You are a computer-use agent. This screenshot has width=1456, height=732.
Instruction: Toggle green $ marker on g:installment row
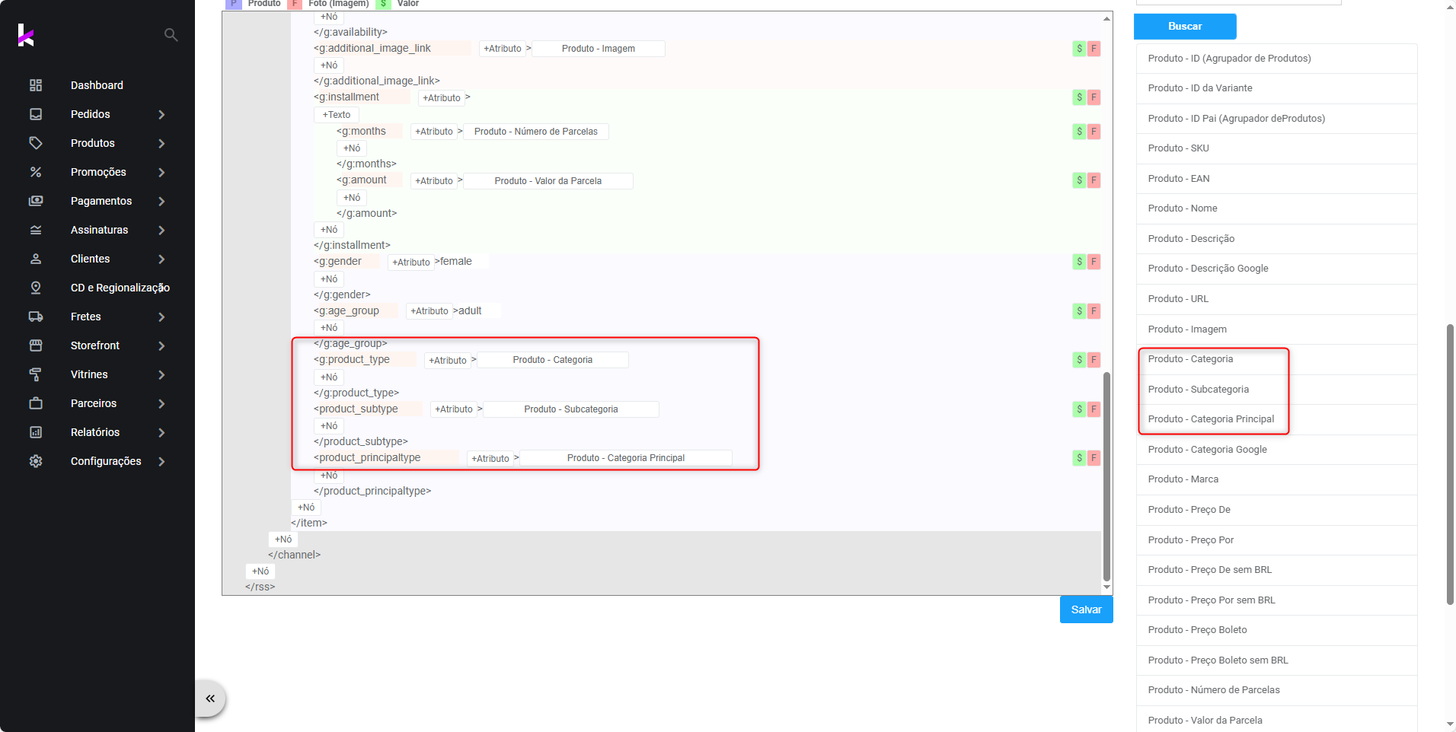point(1079,97)
